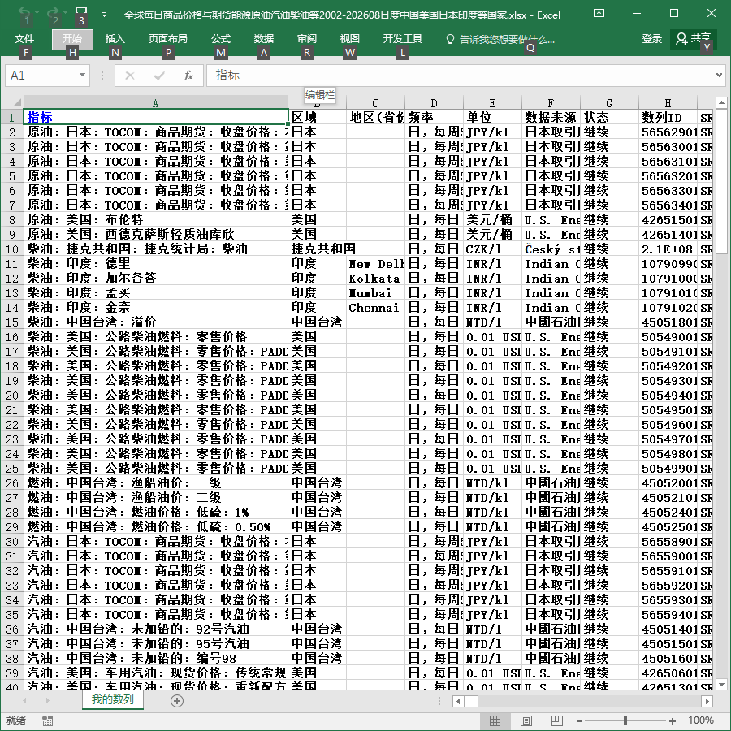Click the tell-me search input field
This screenshot has width=731, height=731.
[501, 40]
